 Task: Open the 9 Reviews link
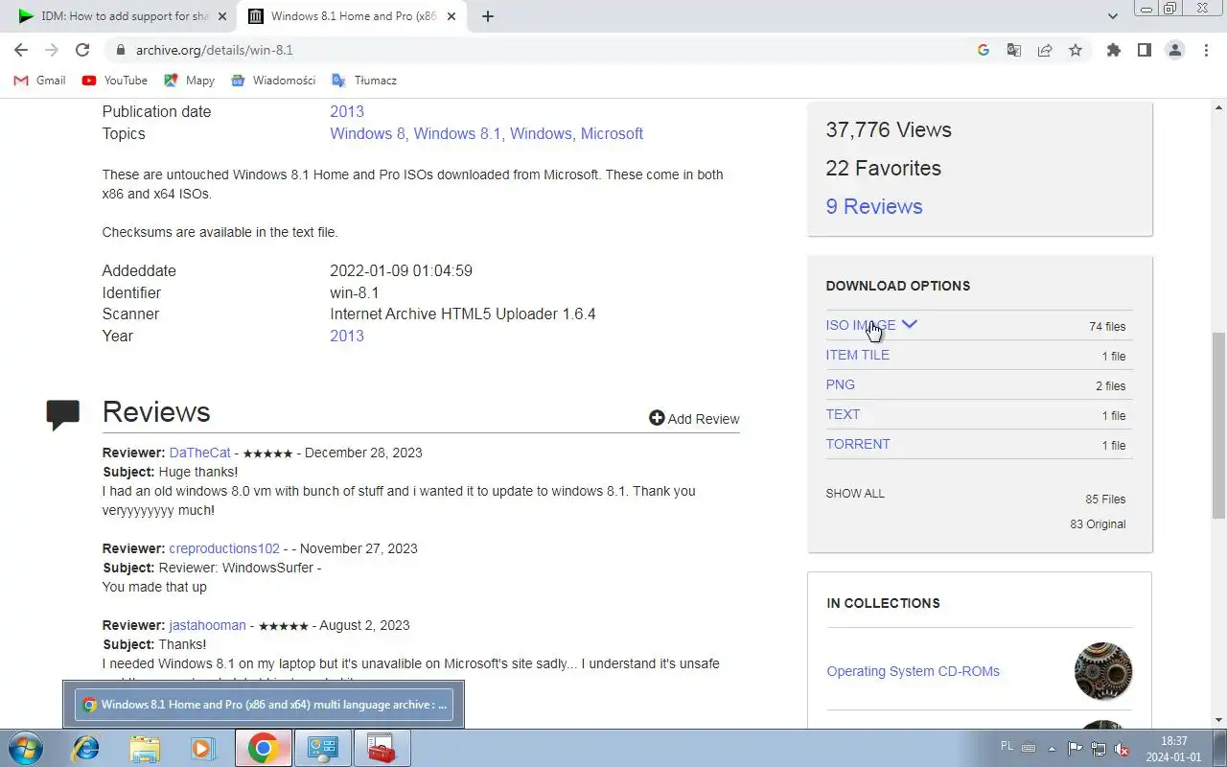(x=874, y=206)
